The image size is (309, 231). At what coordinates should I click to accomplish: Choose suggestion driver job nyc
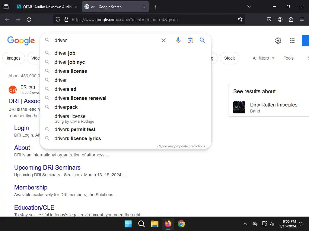(126, 62)
